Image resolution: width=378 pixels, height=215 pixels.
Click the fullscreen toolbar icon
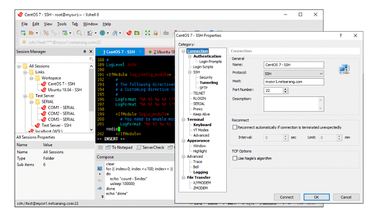tap(148, 33)
